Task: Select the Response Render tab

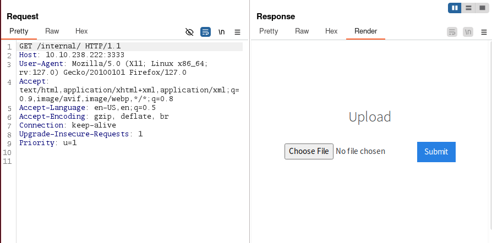Action: 365,31
